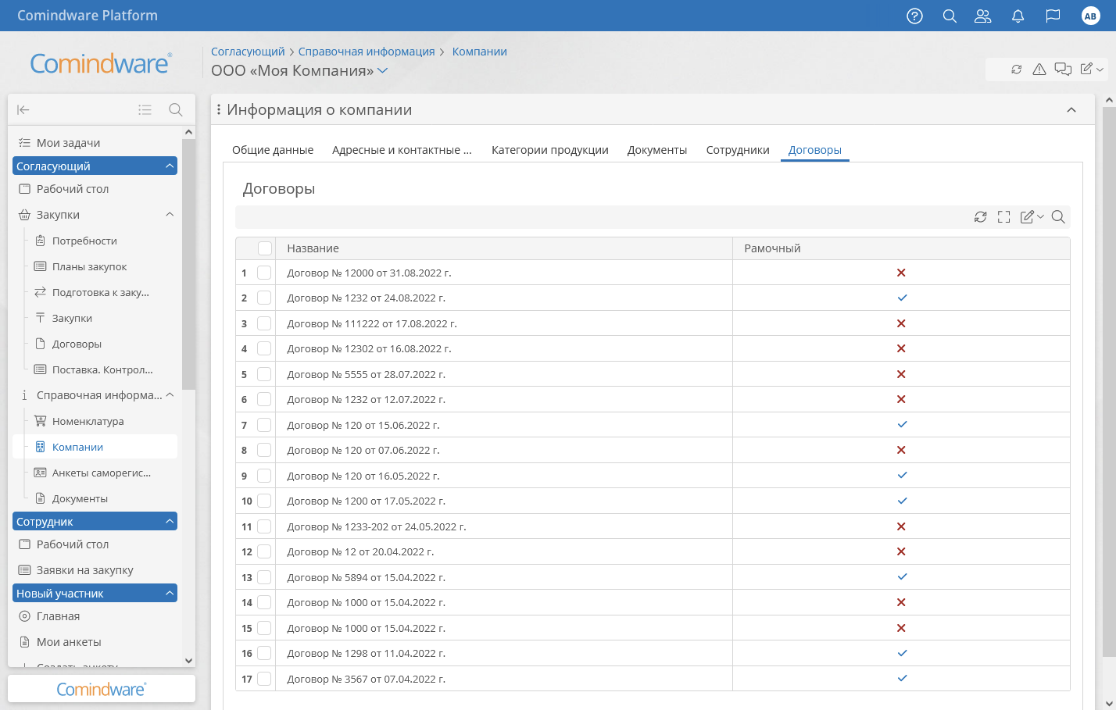Check the row for Договор № 5894 от 15.04.2022

(264, 577)
